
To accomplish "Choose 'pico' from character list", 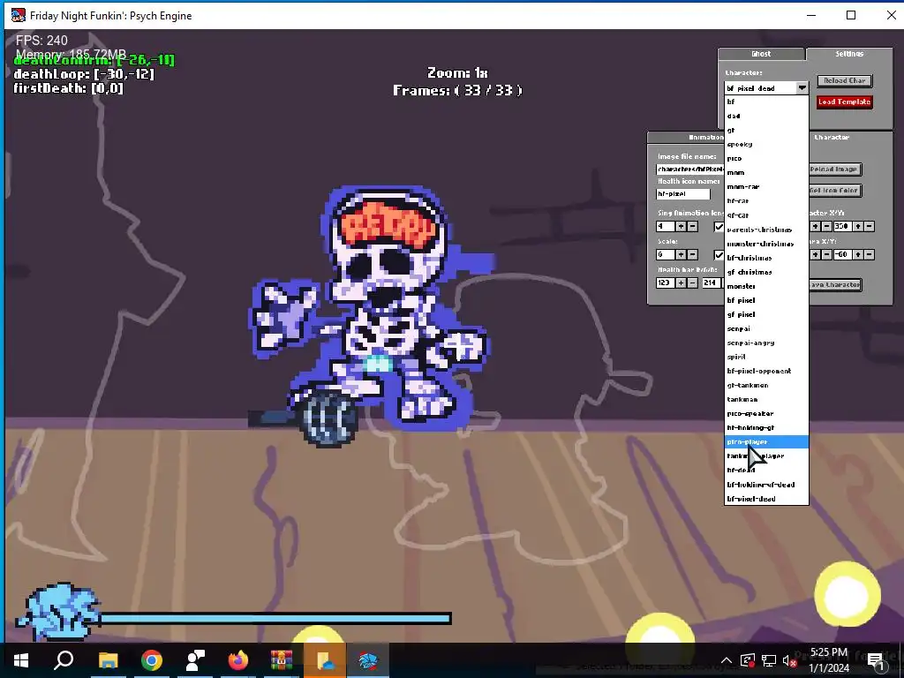I will point(766,158).
